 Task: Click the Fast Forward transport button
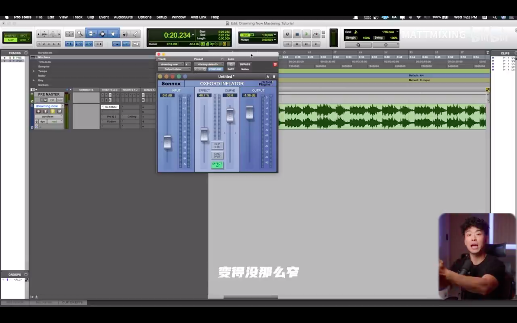coord(306,44)
